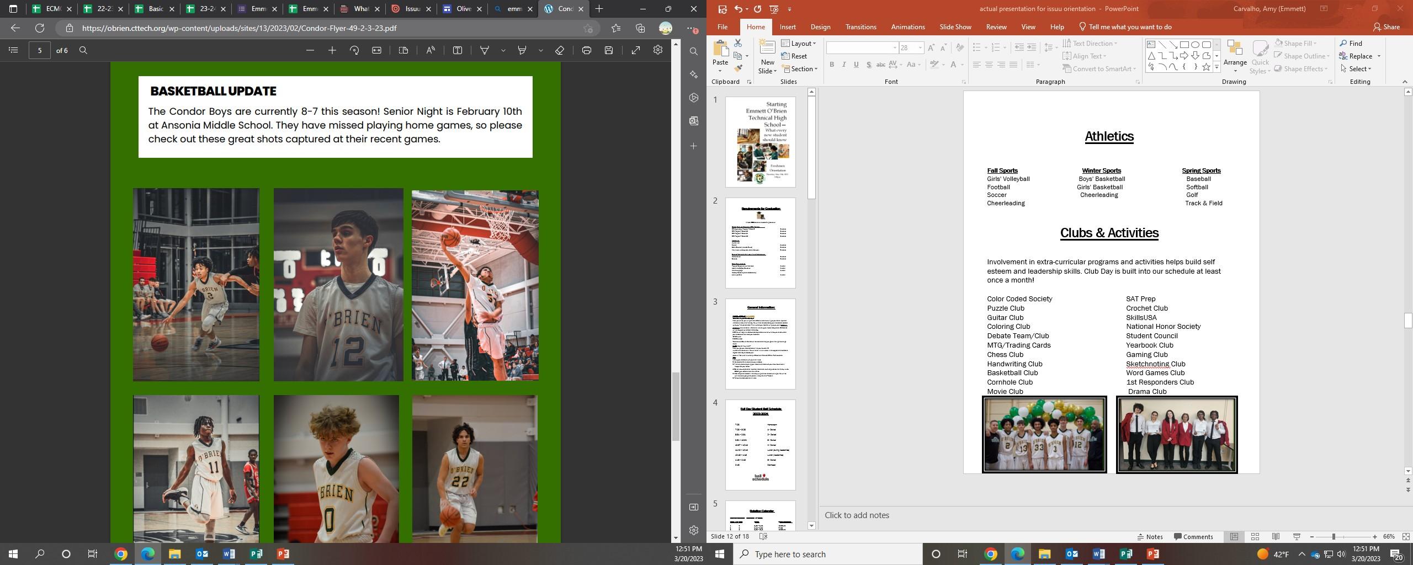1413x565 pixels.
Task: Click the New Slide button
Action: tap(767, 57)
